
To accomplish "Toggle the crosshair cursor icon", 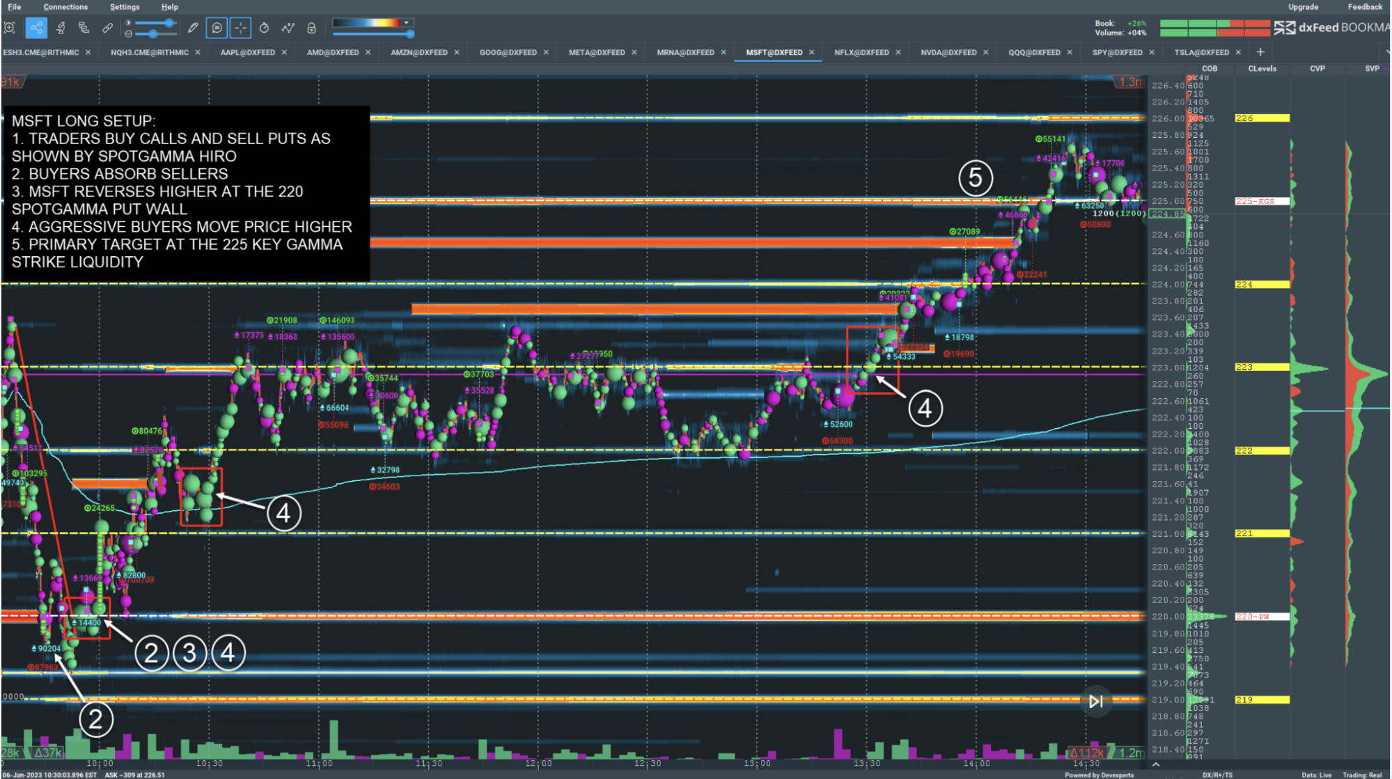I will click(240, 28).
